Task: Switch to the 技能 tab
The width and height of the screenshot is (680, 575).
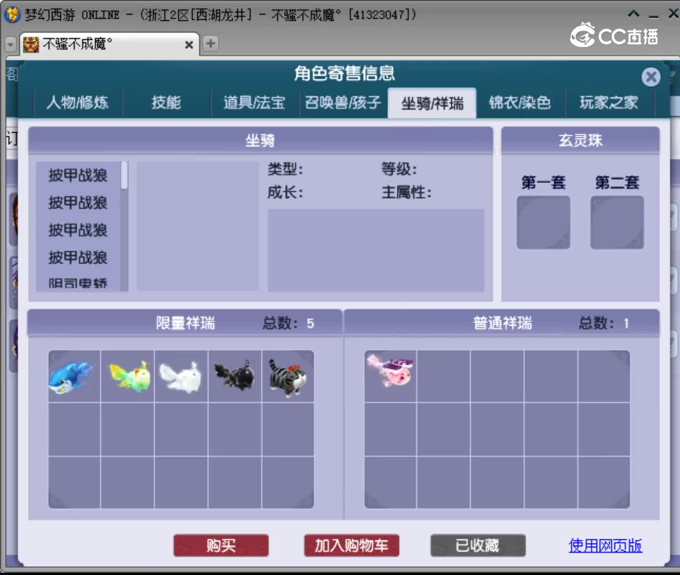Action: pos(167,102)
